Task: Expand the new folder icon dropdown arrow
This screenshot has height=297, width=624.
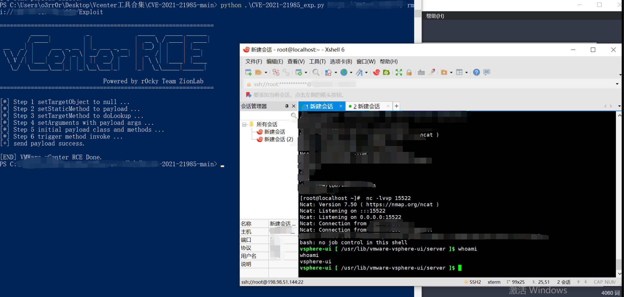Action: tap(451, 73)
